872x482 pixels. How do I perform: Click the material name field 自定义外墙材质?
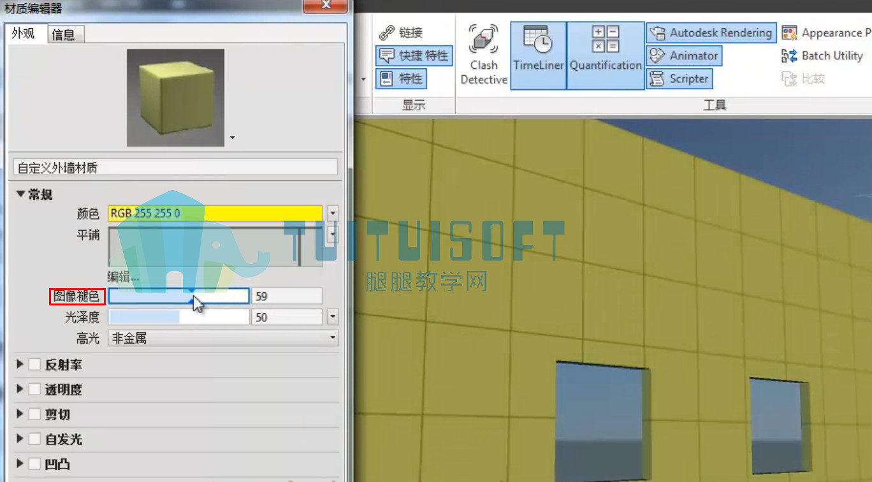click(175, 168)
